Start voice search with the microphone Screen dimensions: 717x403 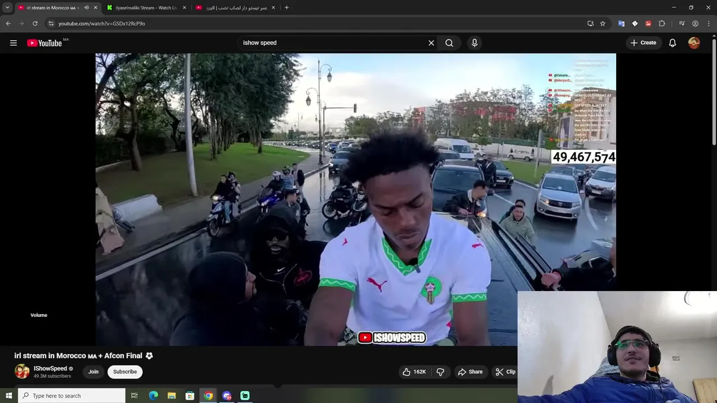coord(474,43)
